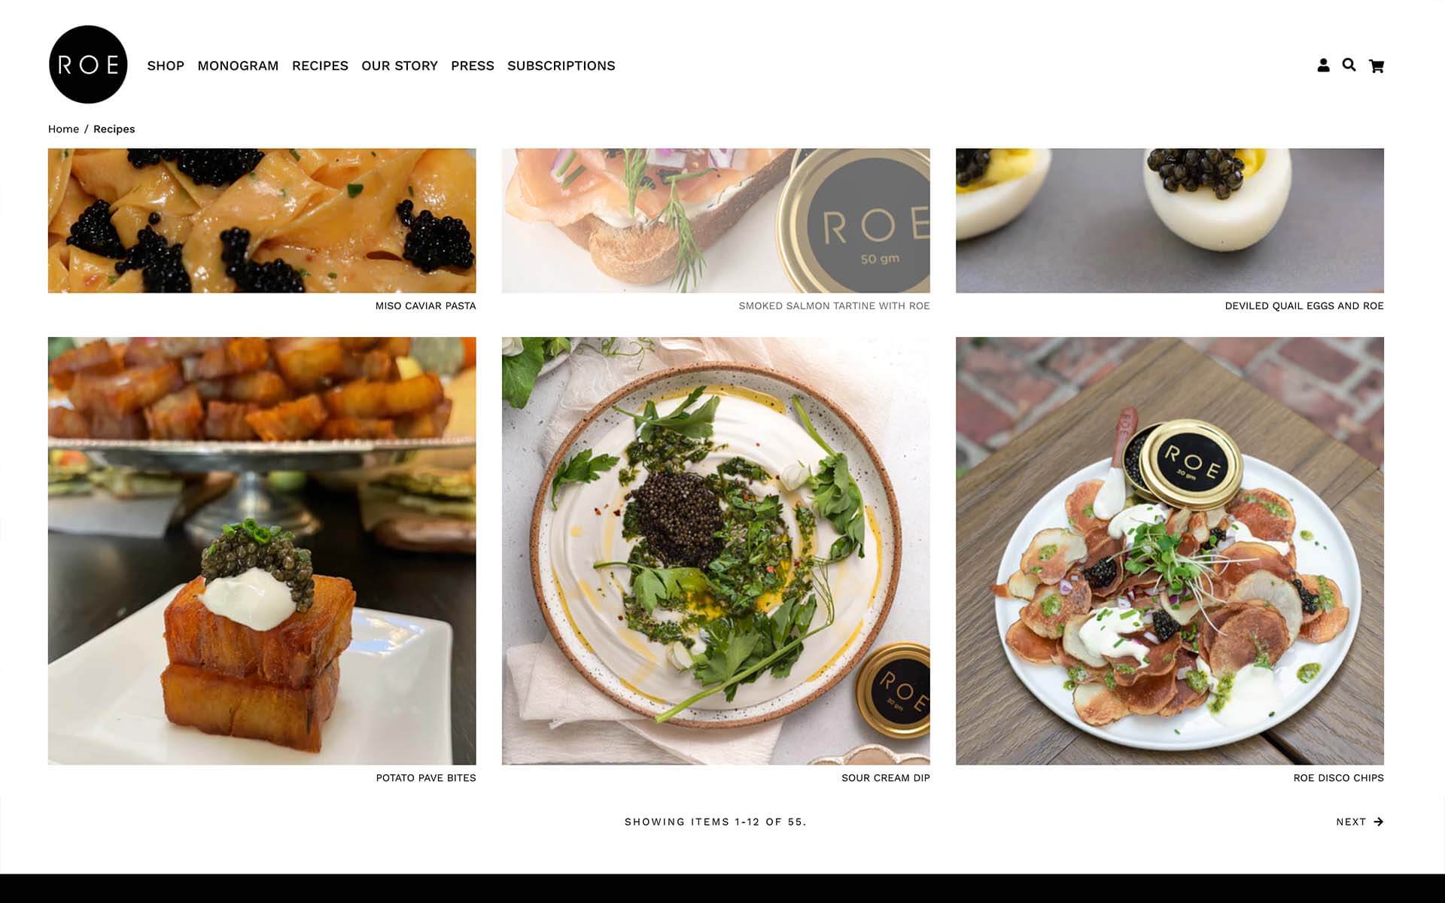Viewport: 1445px width, 903px height.
Task: Select Recipes in the navigation bar
Action: (320, 65)
